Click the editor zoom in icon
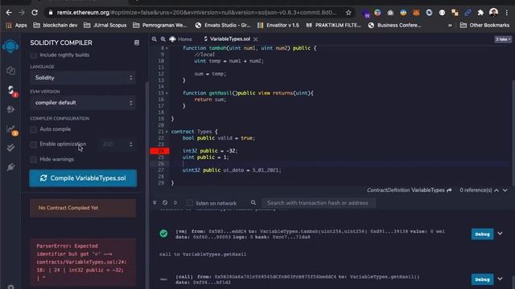The height and width of the screenshot is (289, 515). click(x=163, y=39)
